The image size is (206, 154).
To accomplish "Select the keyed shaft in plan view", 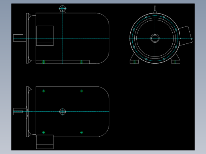I will point(20,112).
